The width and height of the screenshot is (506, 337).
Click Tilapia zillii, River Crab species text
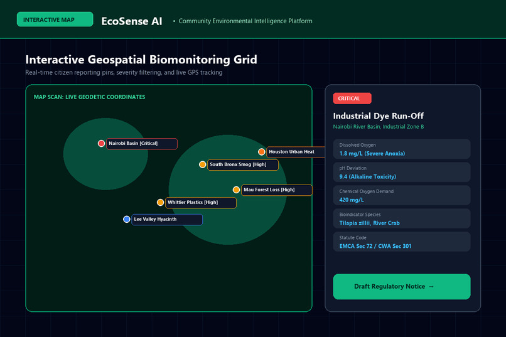pos(369,223)
